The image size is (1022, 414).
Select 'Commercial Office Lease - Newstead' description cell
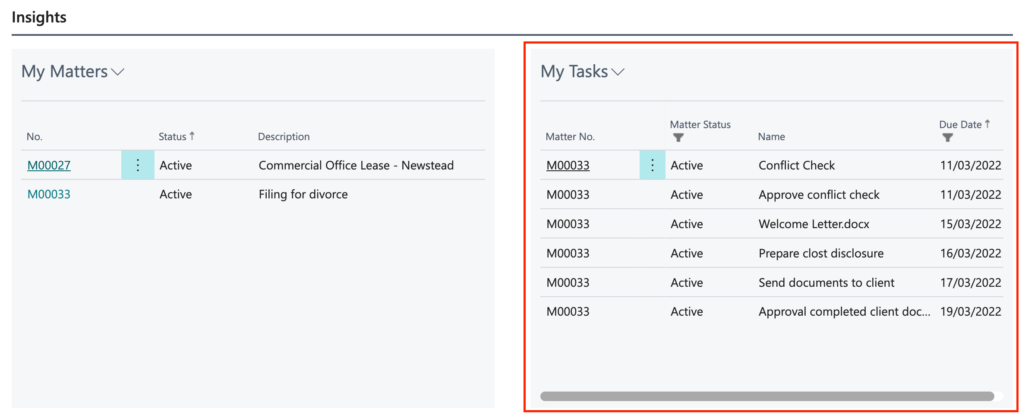[x=356, y=165]
